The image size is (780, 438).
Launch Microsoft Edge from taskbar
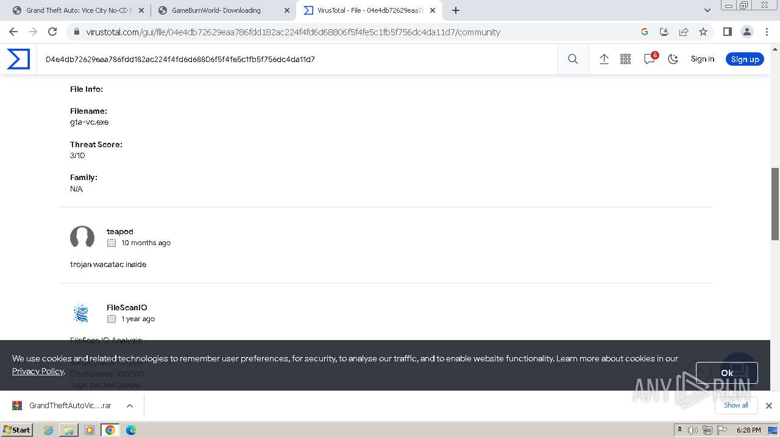pos(131,430)
